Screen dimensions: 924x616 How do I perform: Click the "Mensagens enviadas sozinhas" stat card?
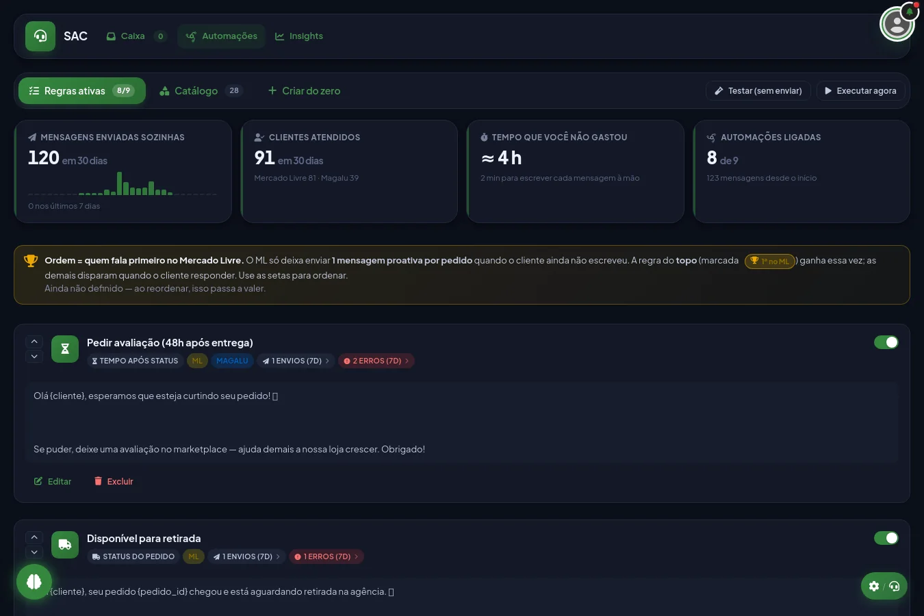click(x=123, y=172)
